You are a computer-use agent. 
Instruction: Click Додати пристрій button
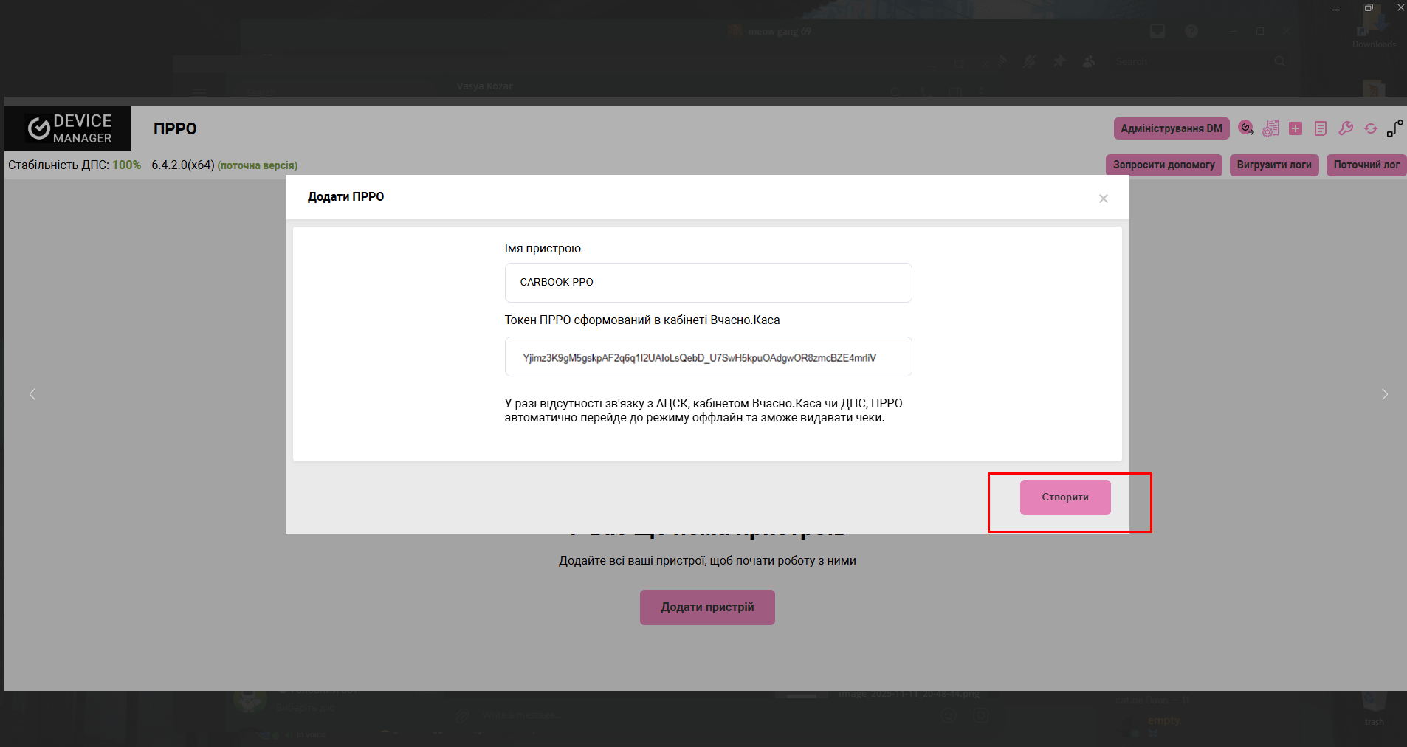(707, 607)
